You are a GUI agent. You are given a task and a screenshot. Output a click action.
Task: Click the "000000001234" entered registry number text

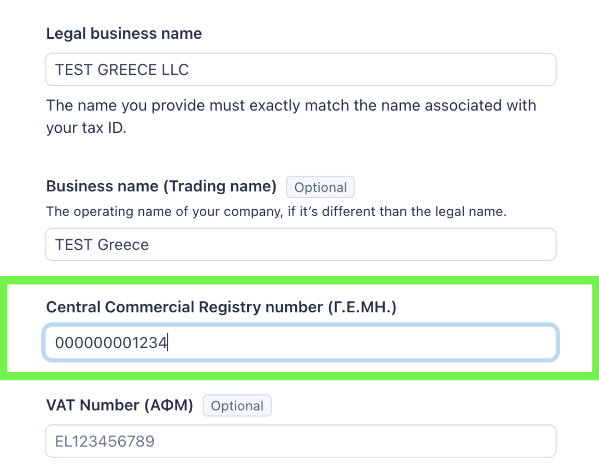pyautogui.click(x=111, y=343)
